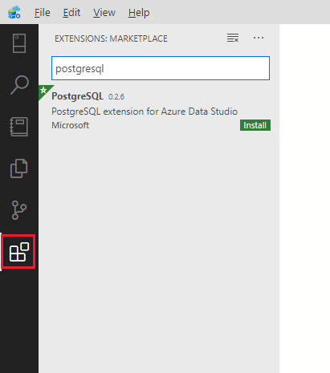
Task: Open the View menu
Action: tap(104, 13)
